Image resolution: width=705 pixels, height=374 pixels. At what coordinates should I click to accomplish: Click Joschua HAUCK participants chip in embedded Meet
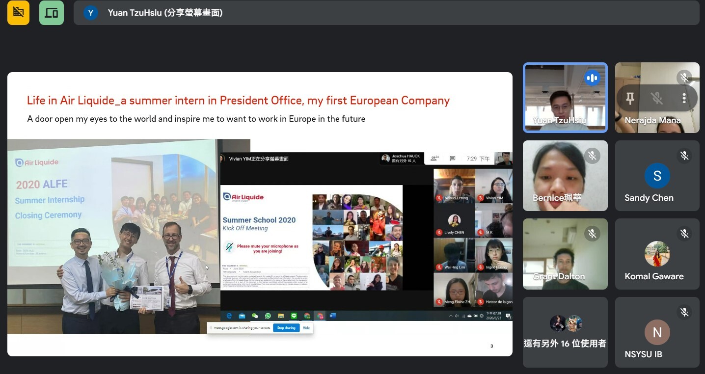tap(402, 159)
